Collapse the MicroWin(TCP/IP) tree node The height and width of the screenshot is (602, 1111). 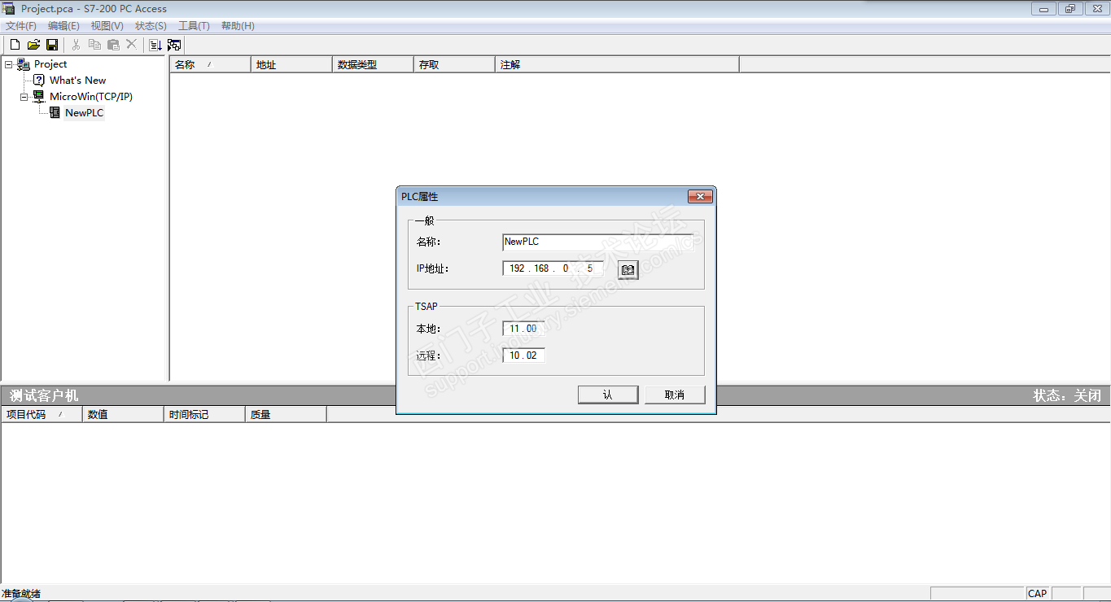click(x=24, y=97)
